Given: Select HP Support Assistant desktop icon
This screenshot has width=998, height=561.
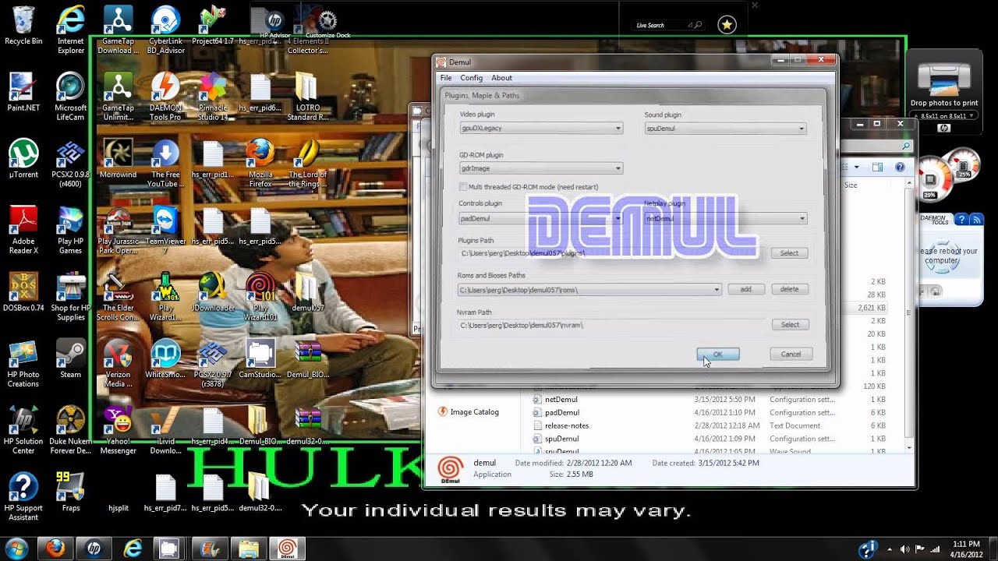Looking at the screenshot, I should click(x=23, y=497).
